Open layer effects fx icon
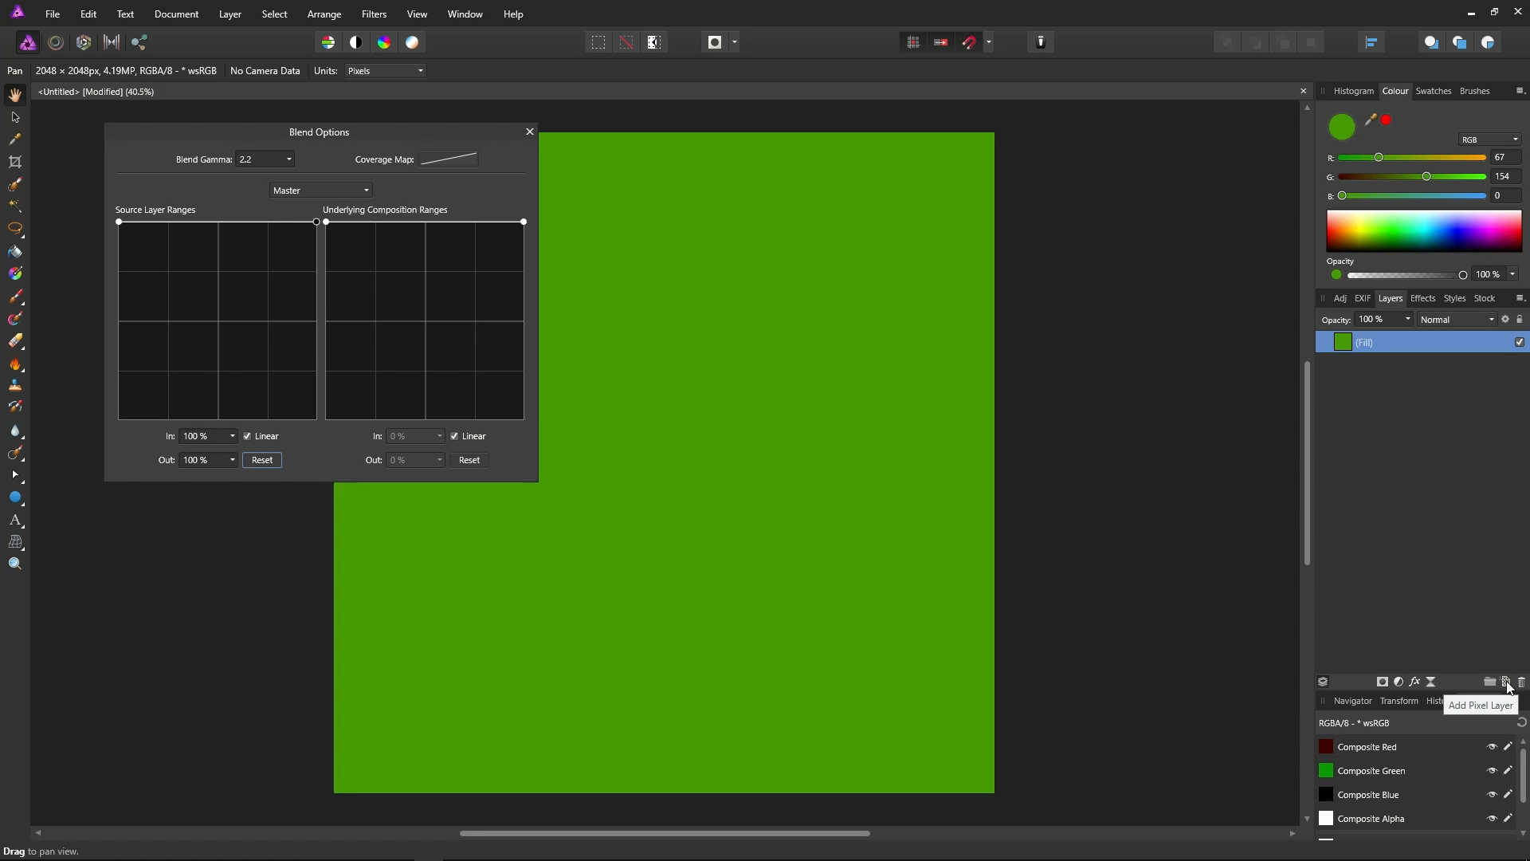Image resolution: width=1530 pixels, height=861 pixels. [1414, 682]
